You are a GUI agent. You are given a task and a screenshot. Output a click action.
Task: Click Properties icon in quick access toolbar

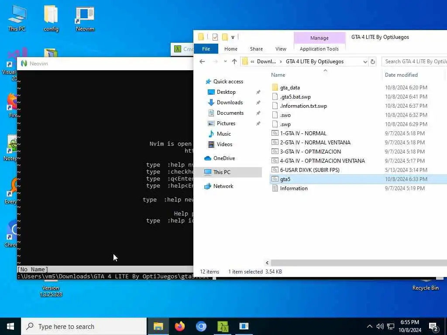215,37
